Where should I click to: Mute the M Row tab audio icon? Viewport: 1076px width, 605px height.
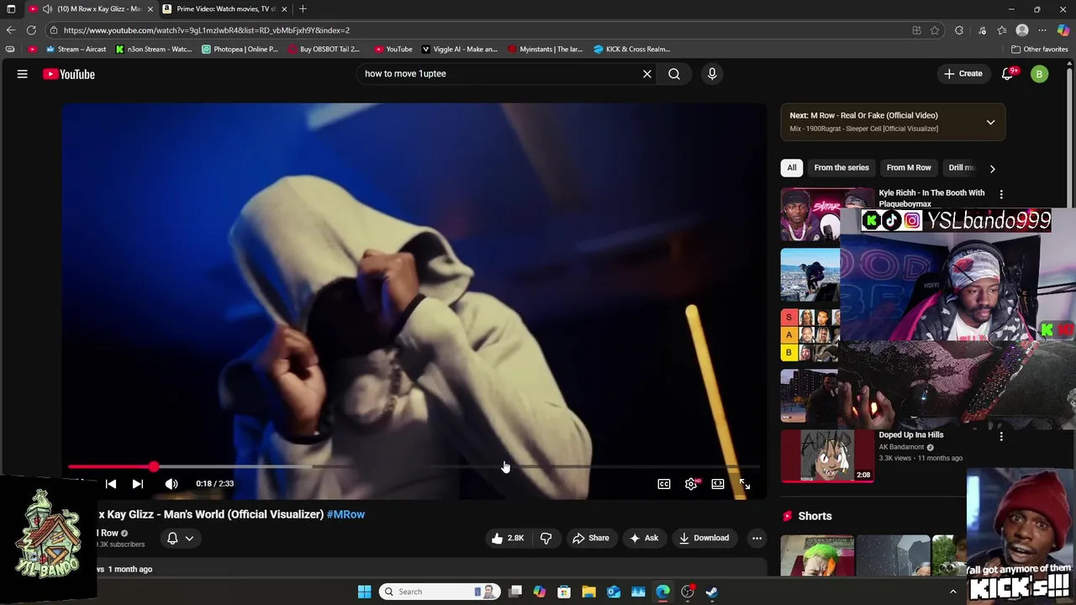coord(47,9)
